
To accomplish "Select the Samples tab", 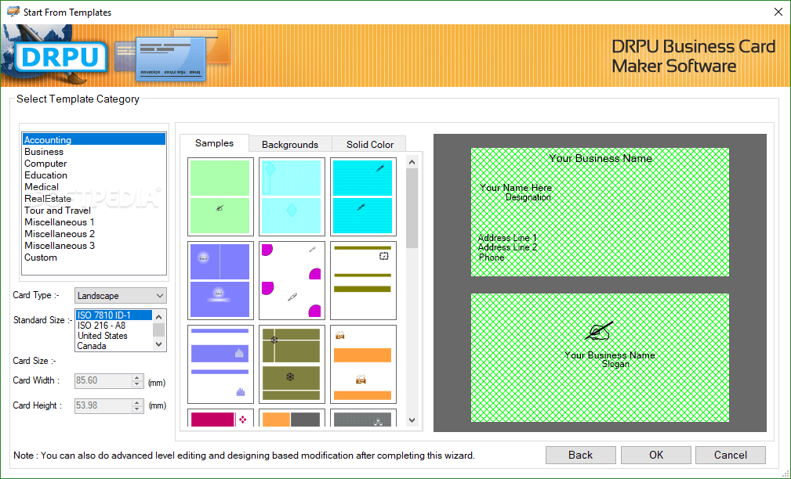I will (x=216, y=144).
